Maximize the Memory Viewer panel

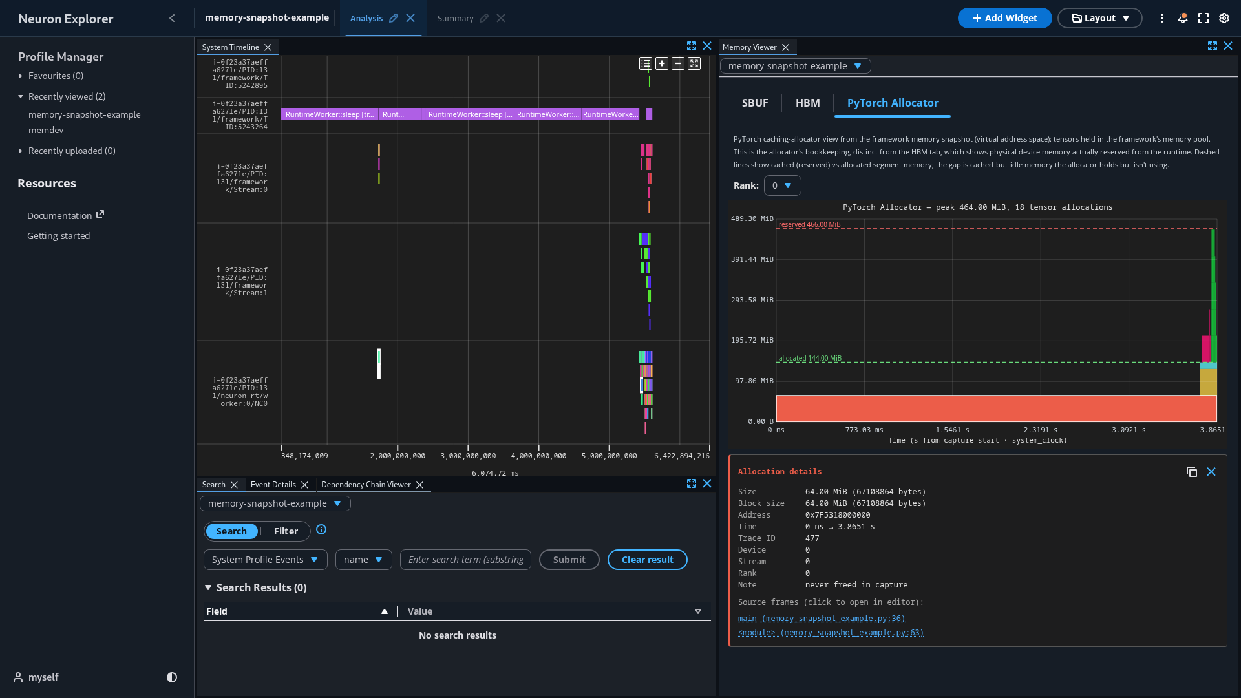pos(1213,47)
